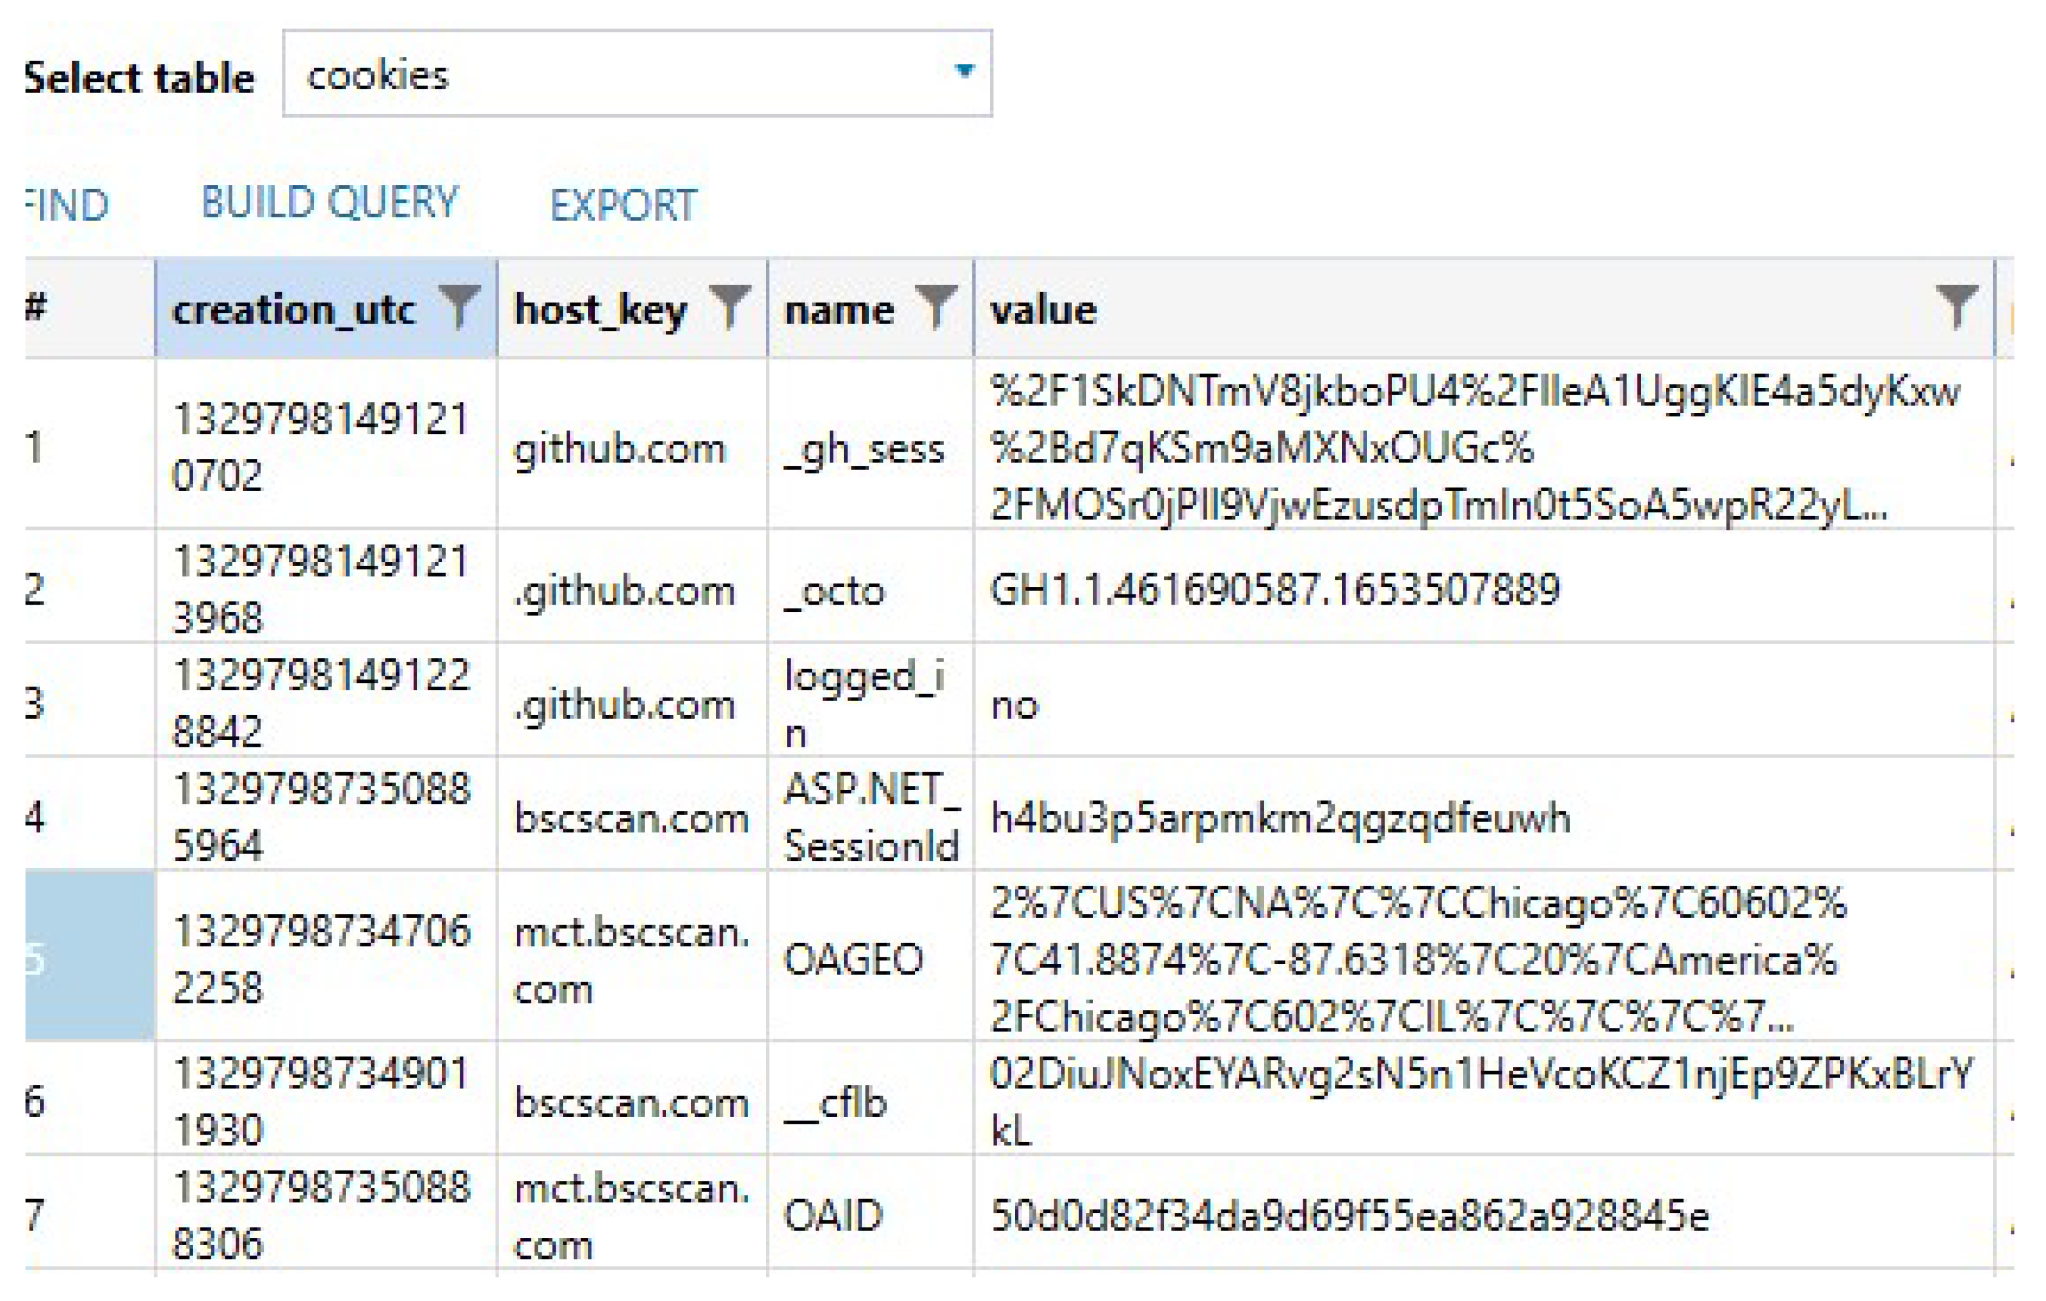
Task: Open the EXPORT tab
Action: (x=623, y=206)
